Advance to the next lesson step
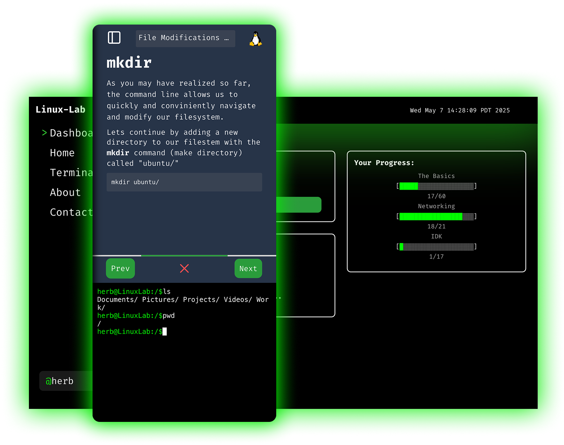Viewport: 564px width, 445px height. (248, 268)
